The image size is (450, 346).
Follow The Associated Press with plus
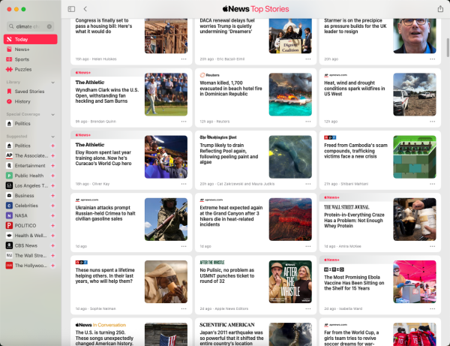(52, 155)
